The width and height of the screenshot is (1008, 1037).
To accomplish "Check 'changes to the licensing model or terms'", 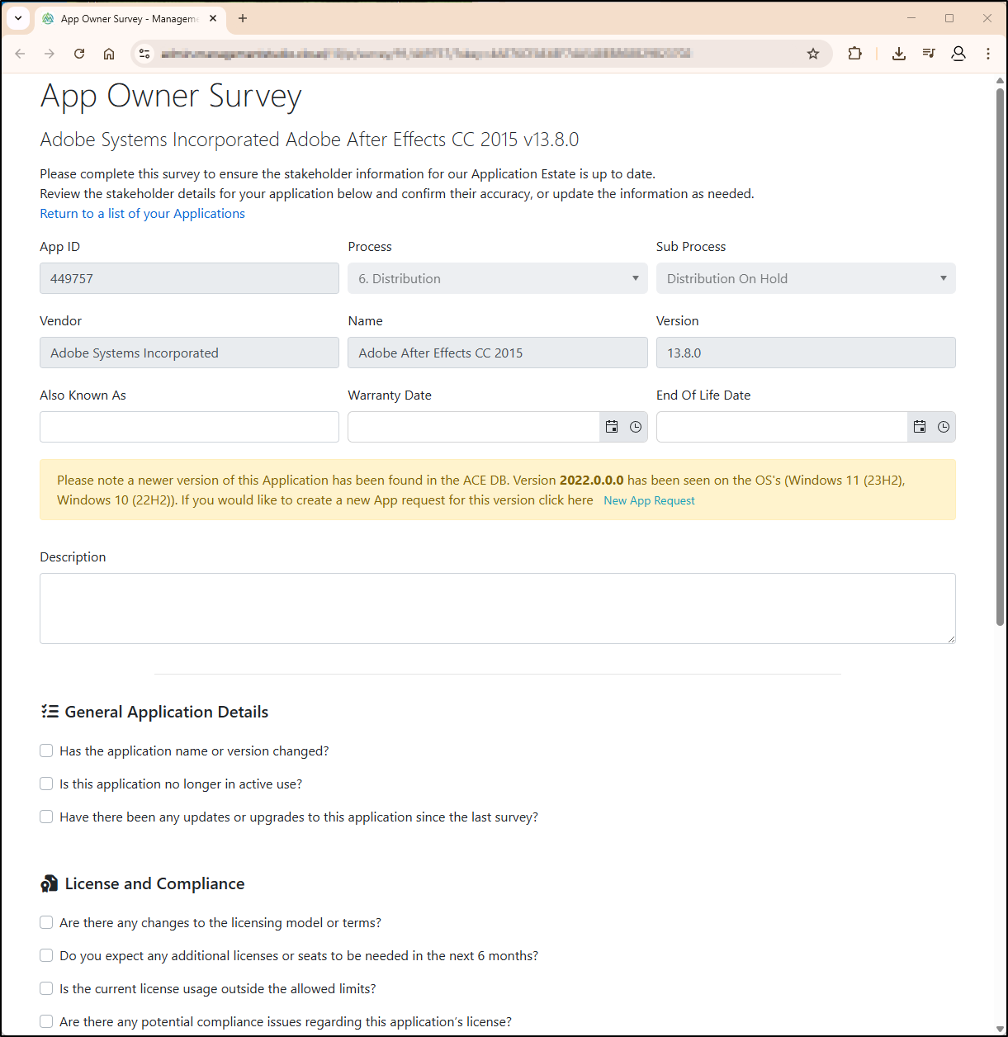I will [46, 922].
